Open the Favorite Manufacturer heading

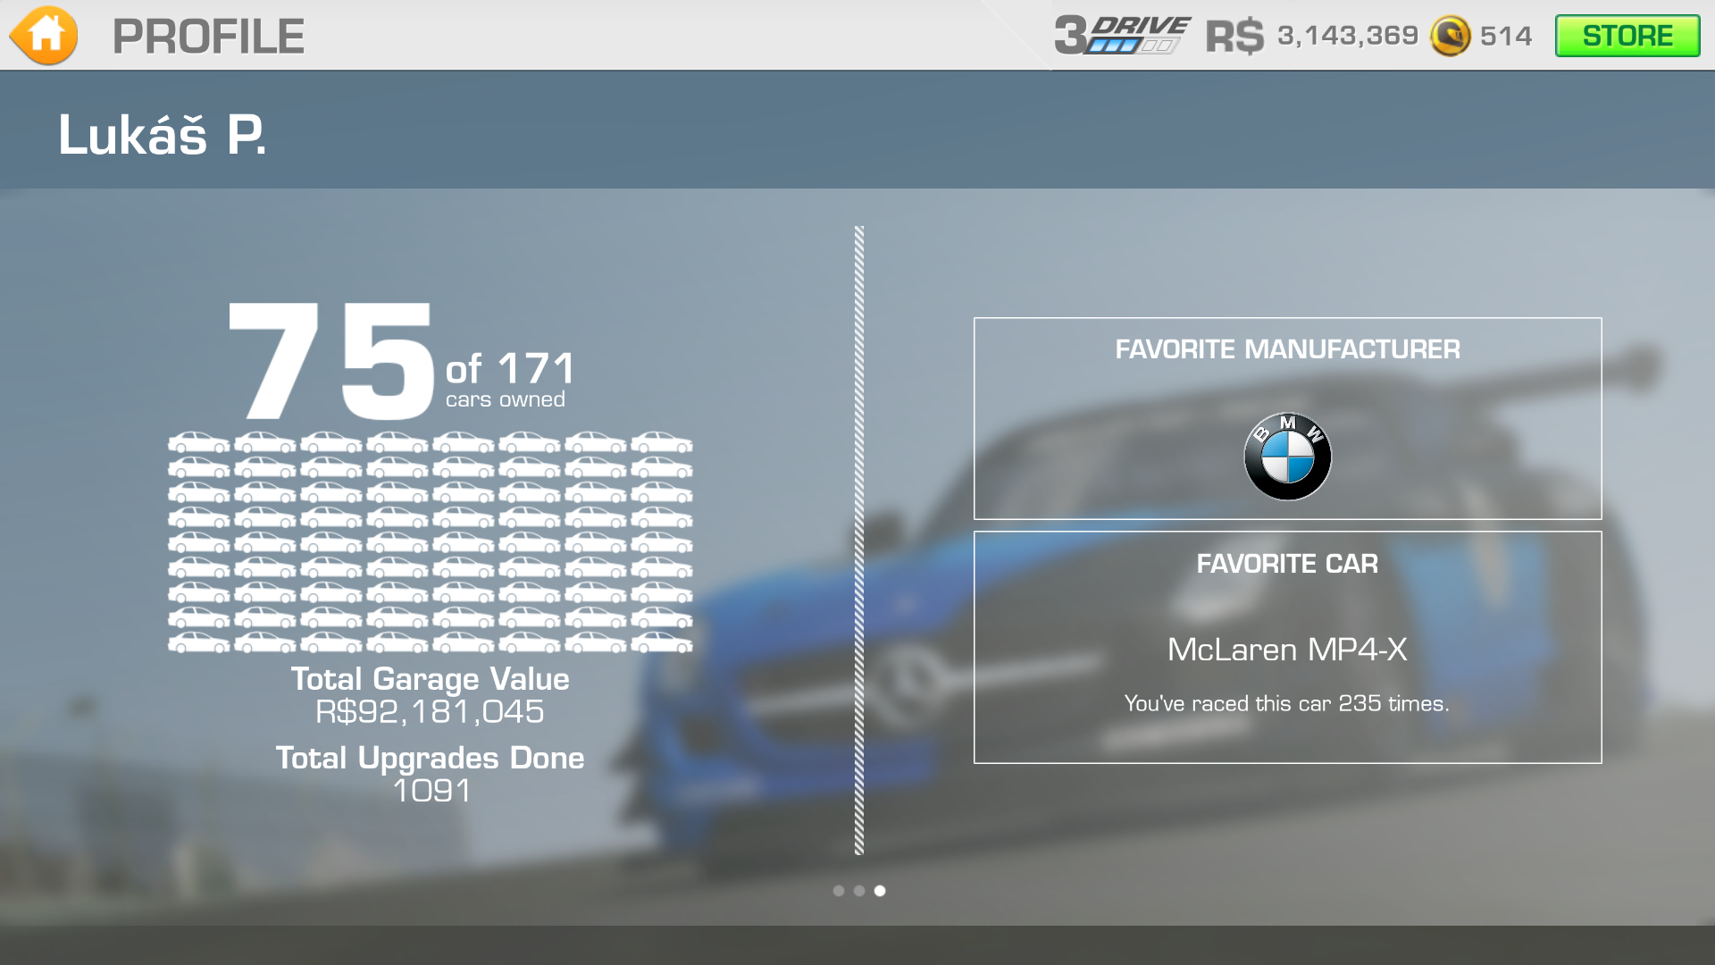click(x=1287, y=349)
